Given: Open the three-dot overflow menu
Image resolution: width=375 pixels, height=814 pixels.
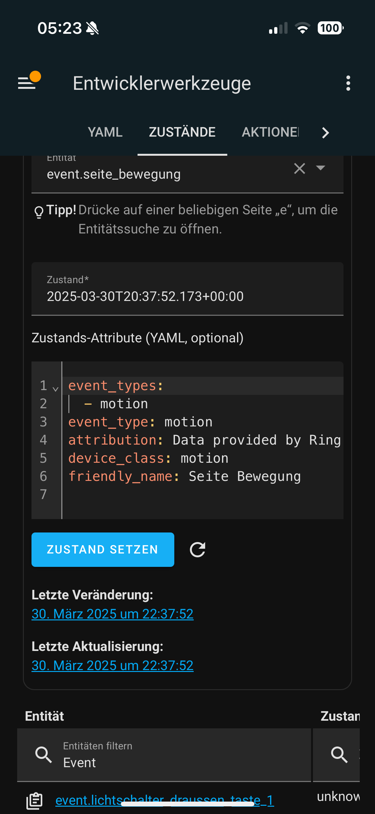Looking at the screenshot, I should pos(348,83).
